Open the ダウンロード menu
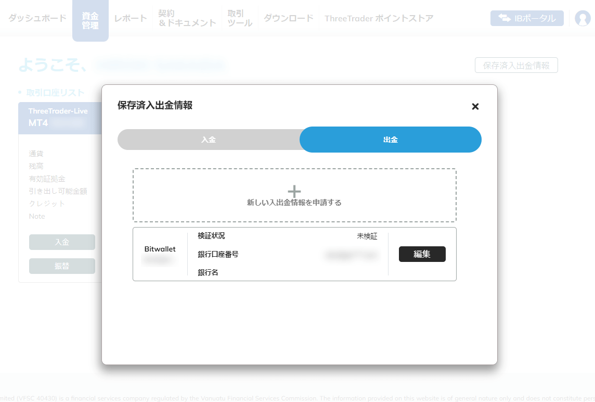This screenshot has height=402, width=595. pyautogui.click(x=288, y=18)
